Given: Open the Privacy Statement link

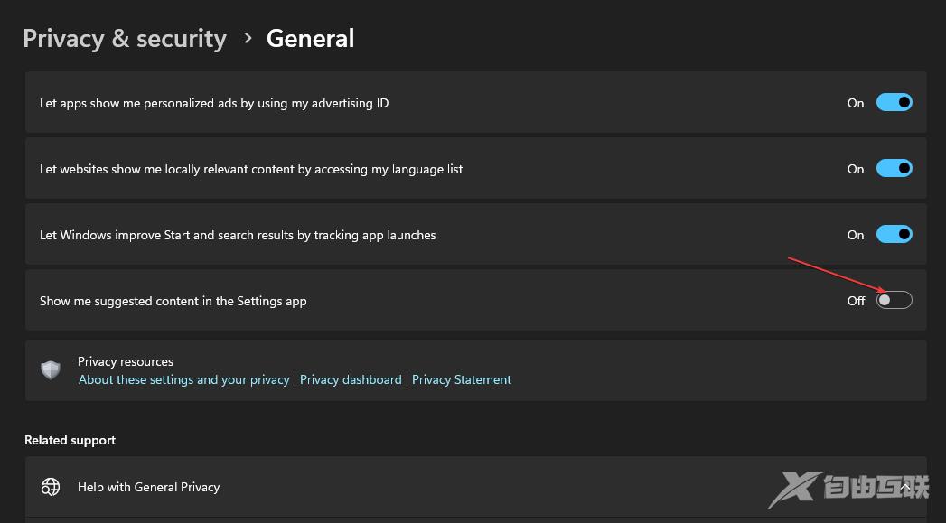Looking at the screenshot, I should [x=462, y=380].
